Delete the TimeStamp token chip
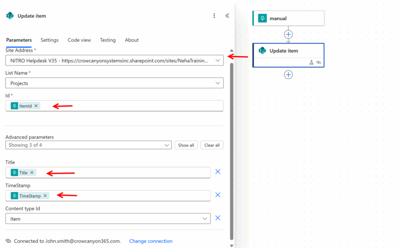Viewport: 400px width, 248px height. (45, 196)
